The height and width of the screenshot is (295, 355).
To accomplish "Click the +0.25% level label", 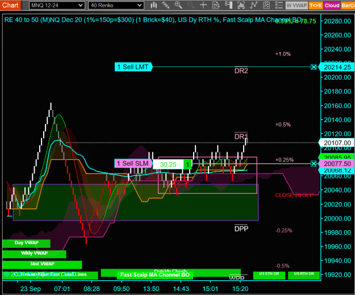I will click(x=285, y=160).
